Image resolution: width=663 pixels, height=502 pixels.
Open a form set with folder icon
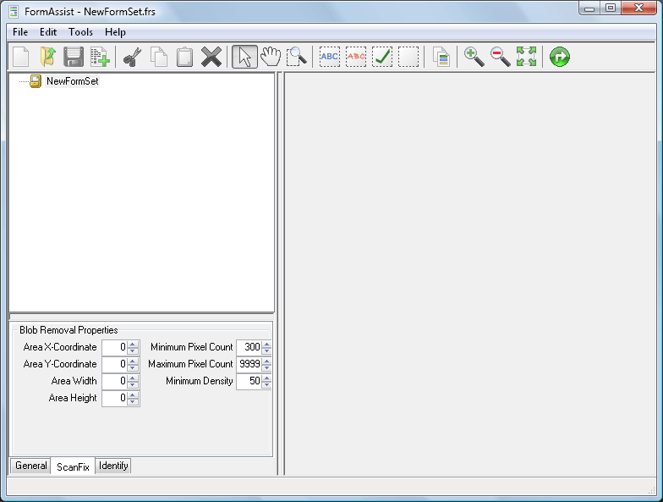click(47, 57)
